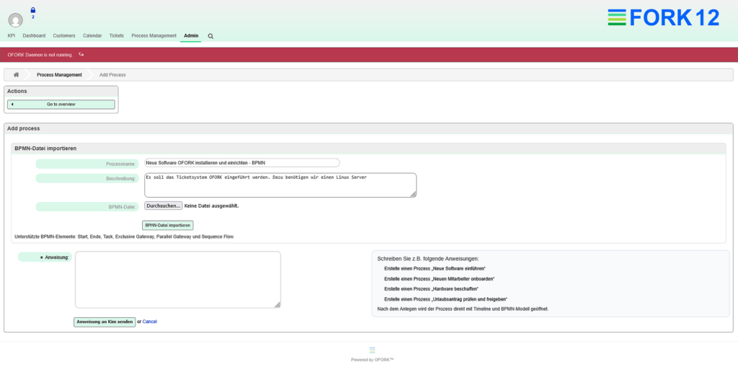The width and height of the screenshot is (738, 367).
Task: Click example 'Neuen Mitarbeiter onboarden'
Action: (440, 279)
